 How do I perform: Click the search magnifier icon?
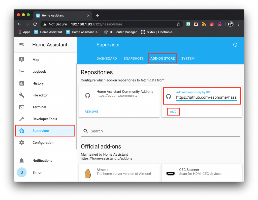(86, 131)
